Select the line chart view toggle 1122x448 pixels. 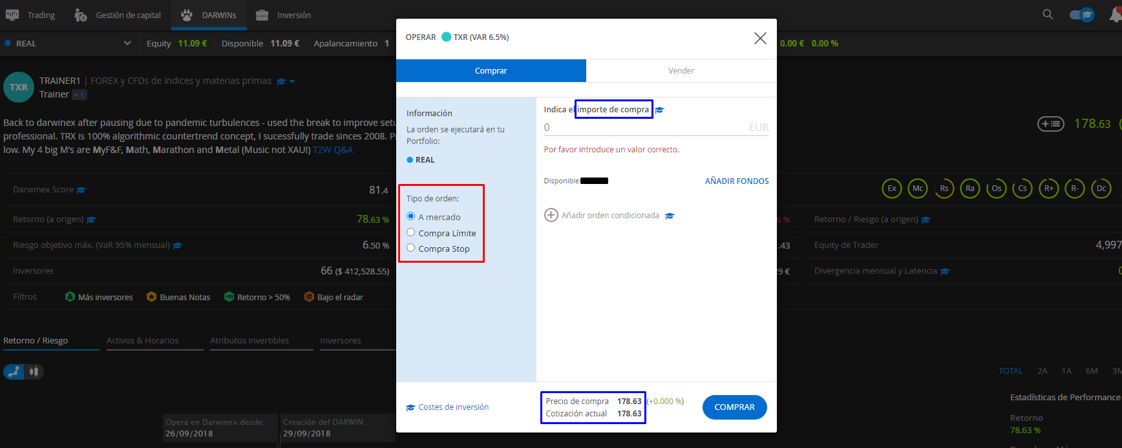coord(14,371)
